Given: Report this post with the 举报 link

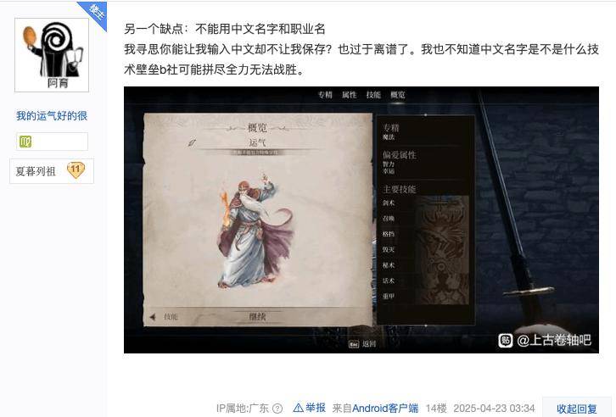Looking at the screenshot, I should coord(316,408).
